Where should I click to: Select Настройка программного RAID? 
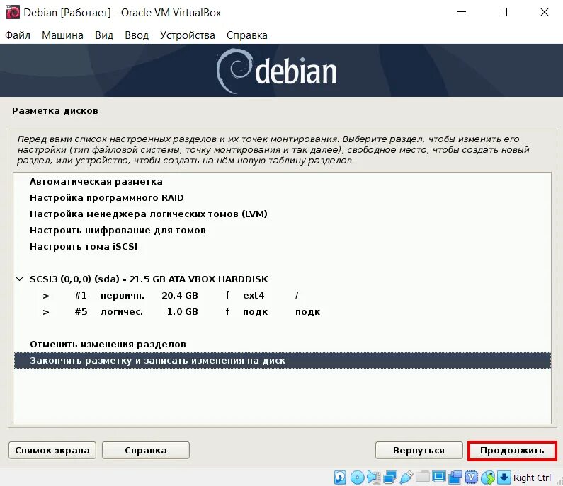pos(283,197)
